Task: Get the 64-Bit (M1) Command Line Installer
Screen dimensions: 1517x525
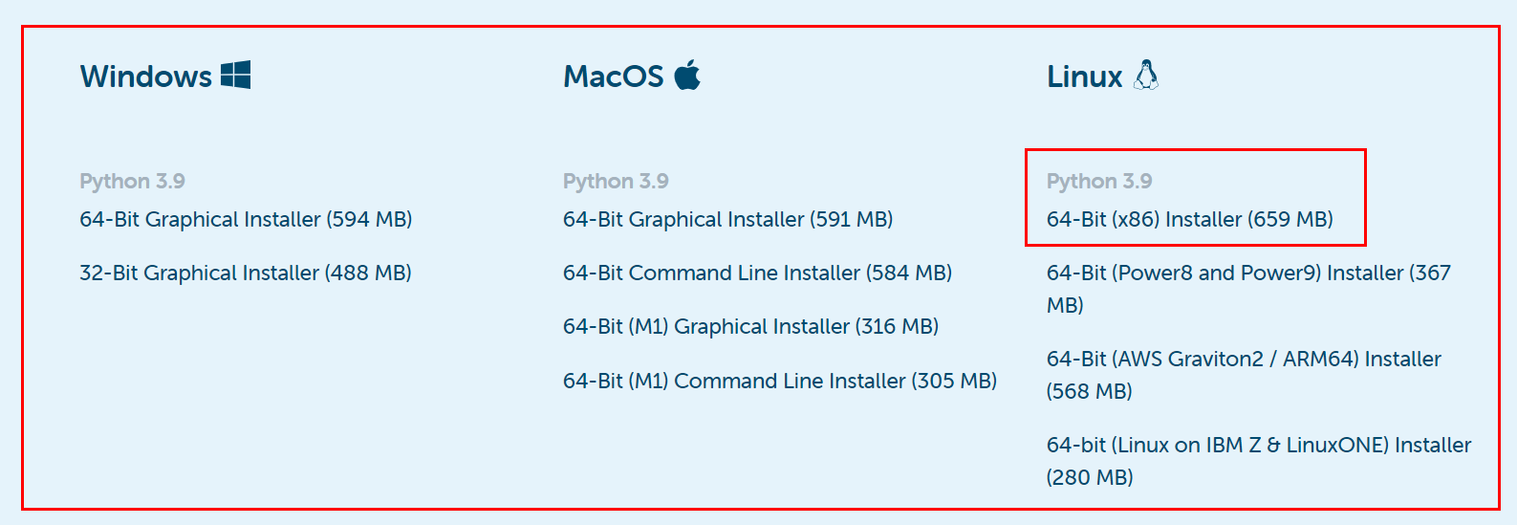Action: (x=779, y=382)
